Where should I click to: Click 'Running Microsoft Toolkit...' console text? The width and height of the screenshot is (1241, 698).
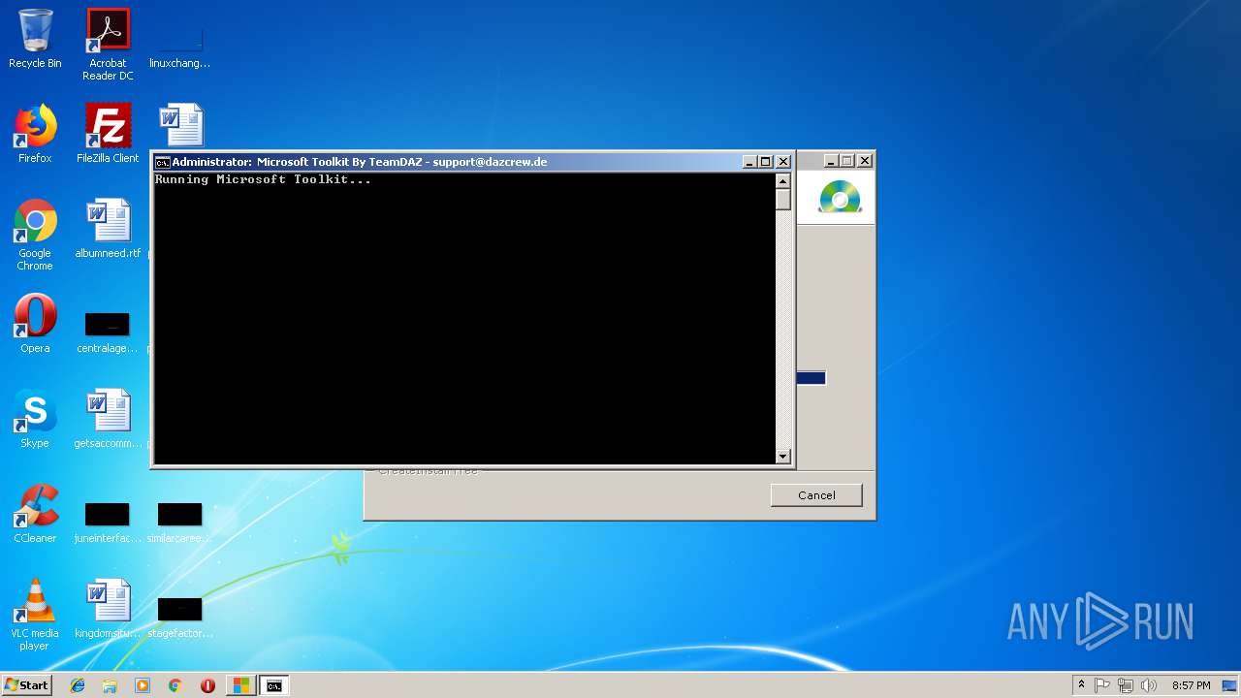click(x=263, y=179)
